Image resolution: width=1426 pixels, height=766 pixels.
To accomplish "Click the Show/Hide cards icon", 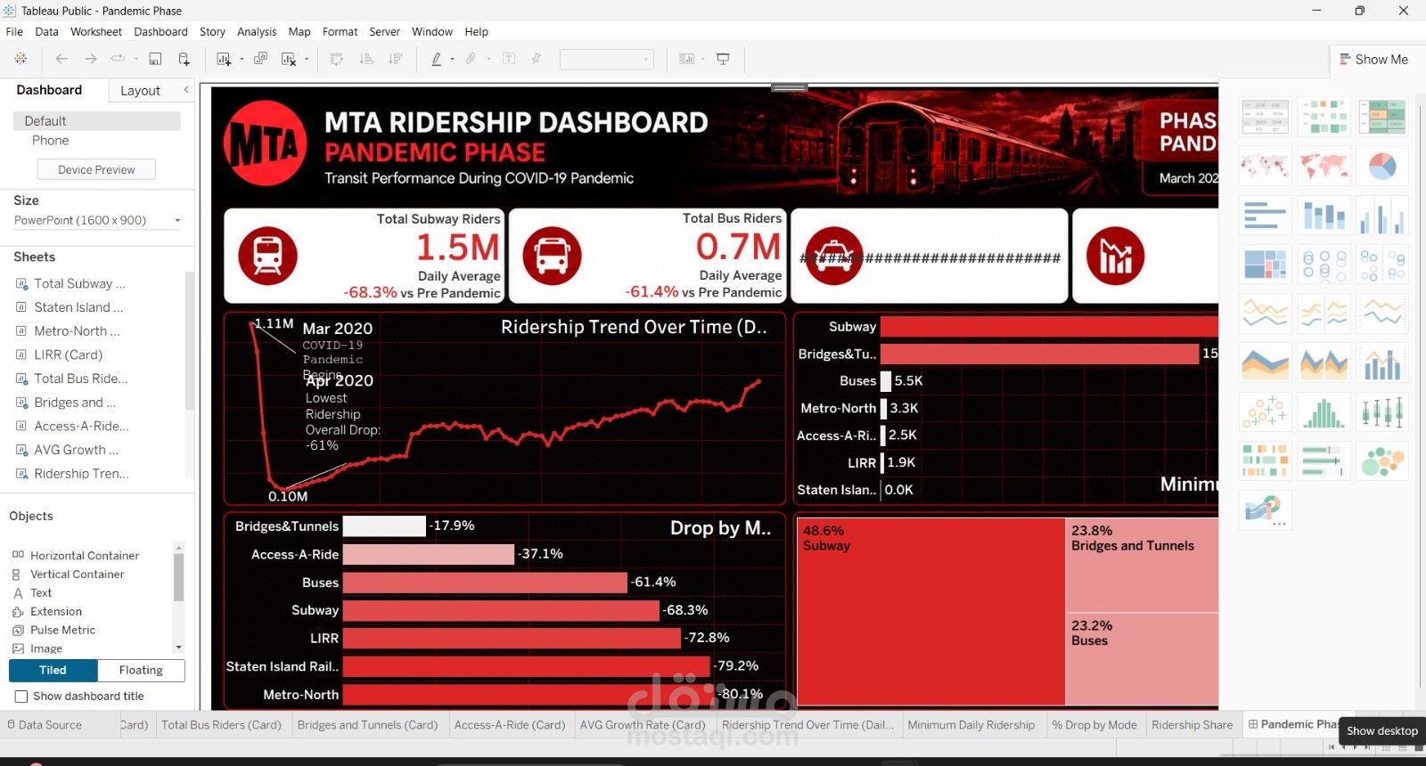I will point(686,59).
